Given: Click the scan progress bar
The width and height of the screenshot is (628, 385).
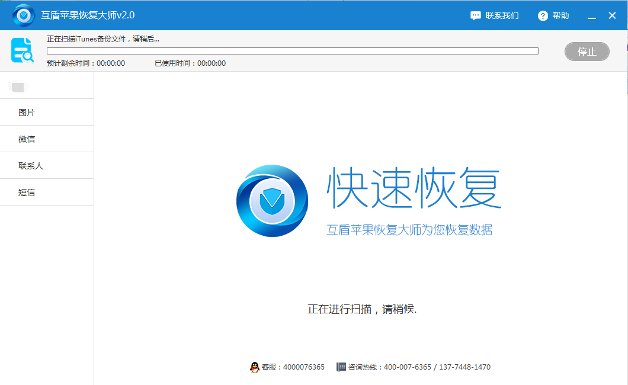Looking at the screenshot, I should tap(292, 51).
